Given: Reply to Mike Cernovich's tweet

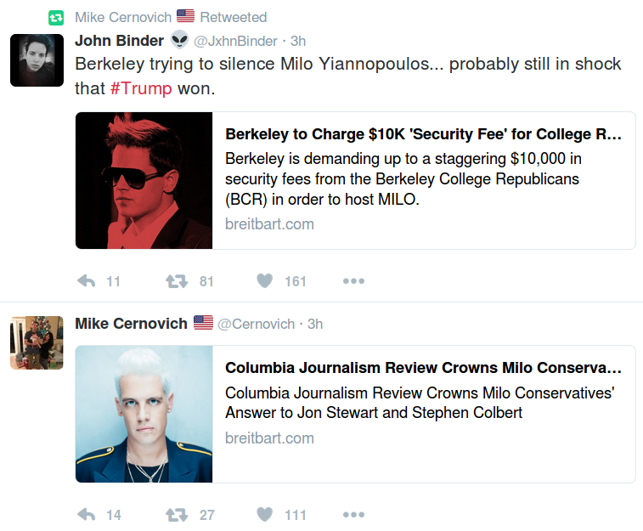Looking at the screenshot, I should tap(87, 514).
